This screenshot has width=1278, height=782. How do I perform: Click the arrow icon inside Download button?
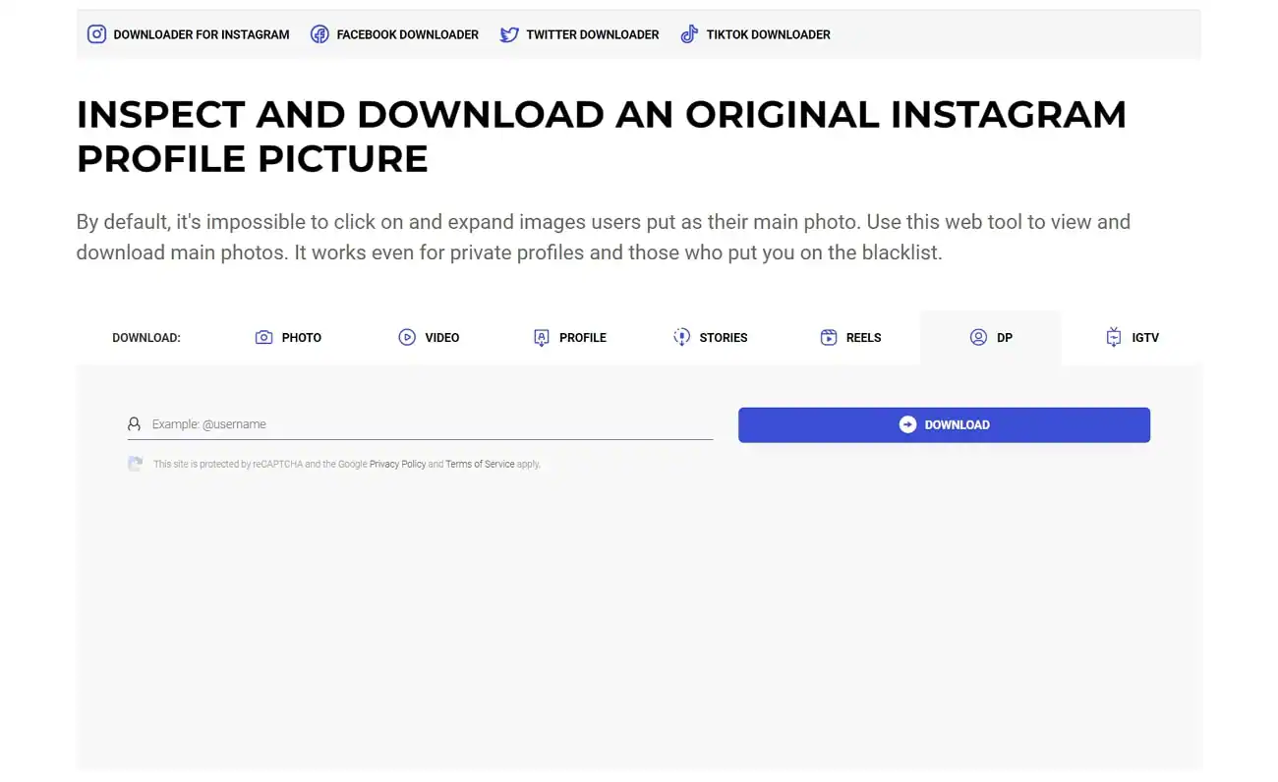coord(907,424)
